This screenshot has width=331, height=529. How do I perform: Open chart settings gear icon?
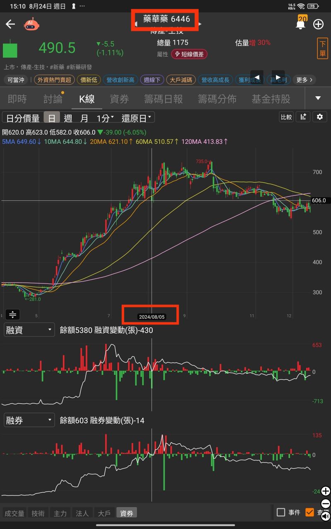[x=319, y=117]
